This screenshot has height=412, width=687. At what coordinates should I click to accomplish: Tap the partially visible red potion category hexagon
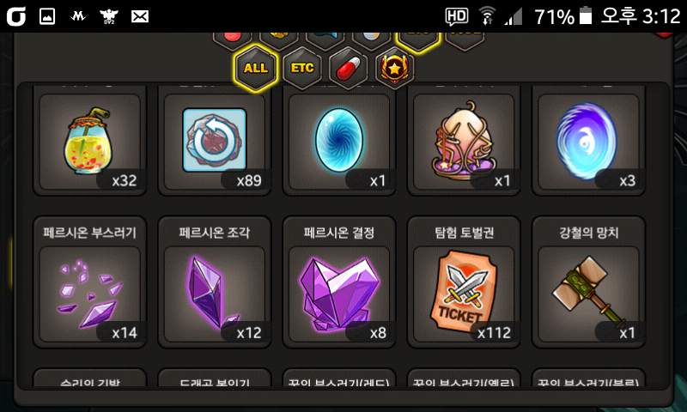point(232,39)
